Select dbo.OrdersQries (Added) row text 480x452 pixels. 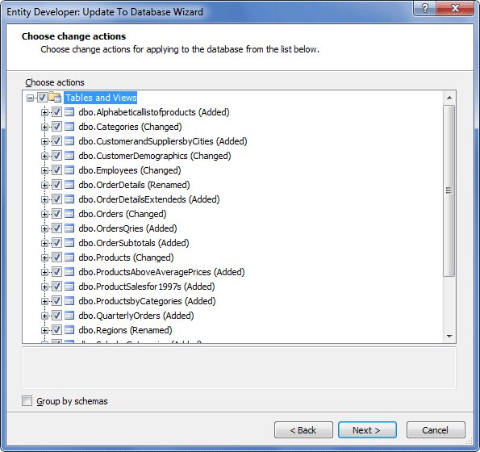click(x=127, y=228)
